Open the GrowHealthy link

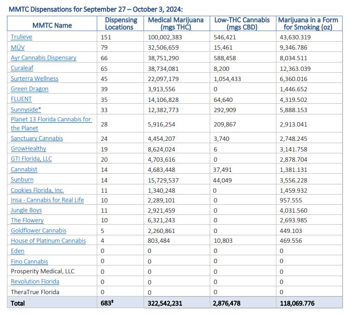click(29, 149)
